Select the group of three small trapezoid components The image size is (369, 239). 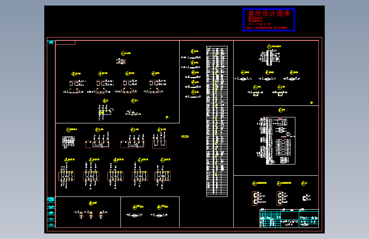[x=91, y=214]
